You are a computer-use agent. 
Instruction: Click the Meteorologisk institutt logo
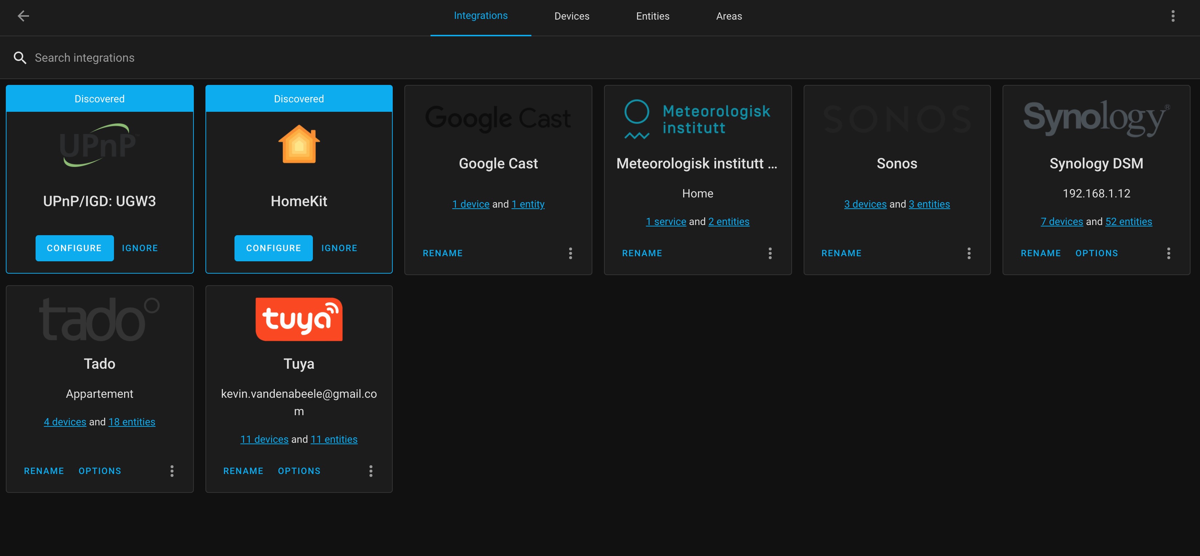[x=697, y=120]
